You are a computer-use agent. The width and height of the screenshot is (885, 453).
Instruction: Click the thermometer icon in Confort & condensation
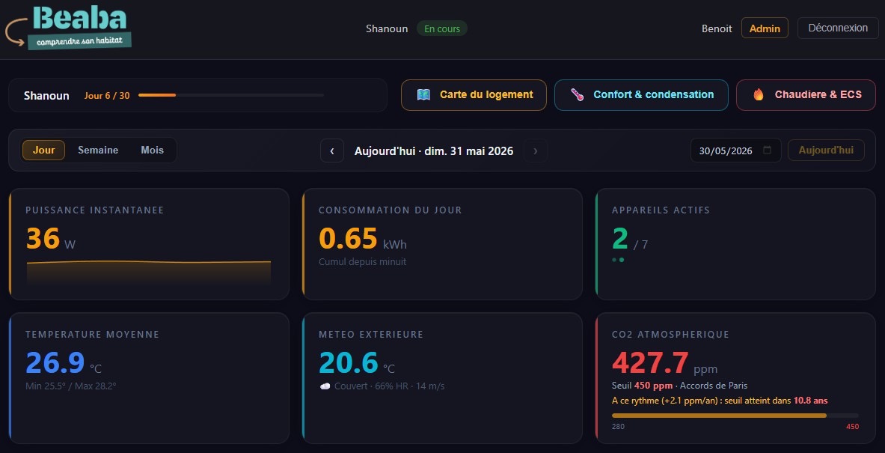click(577, 95)
